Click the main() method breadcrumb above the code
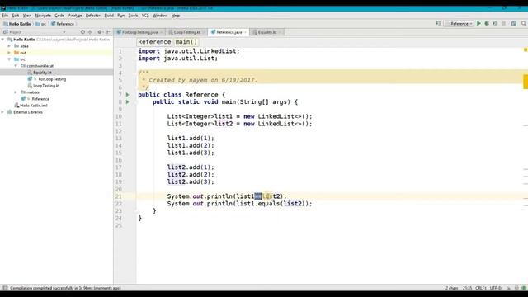 186,42
